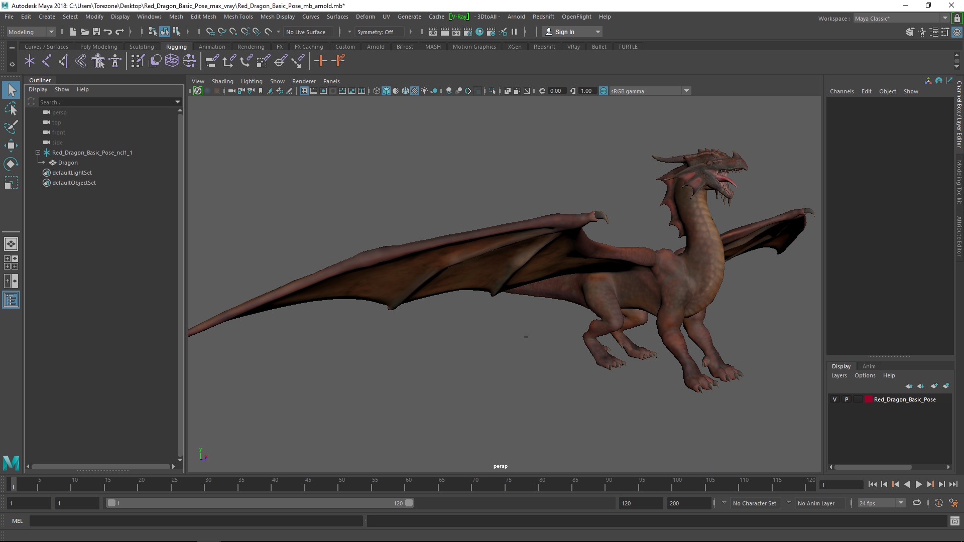Viewport: 964px width, 542px height.
Task: Open the Attribute Editor side tab
Action: click(x=958, y=236)
